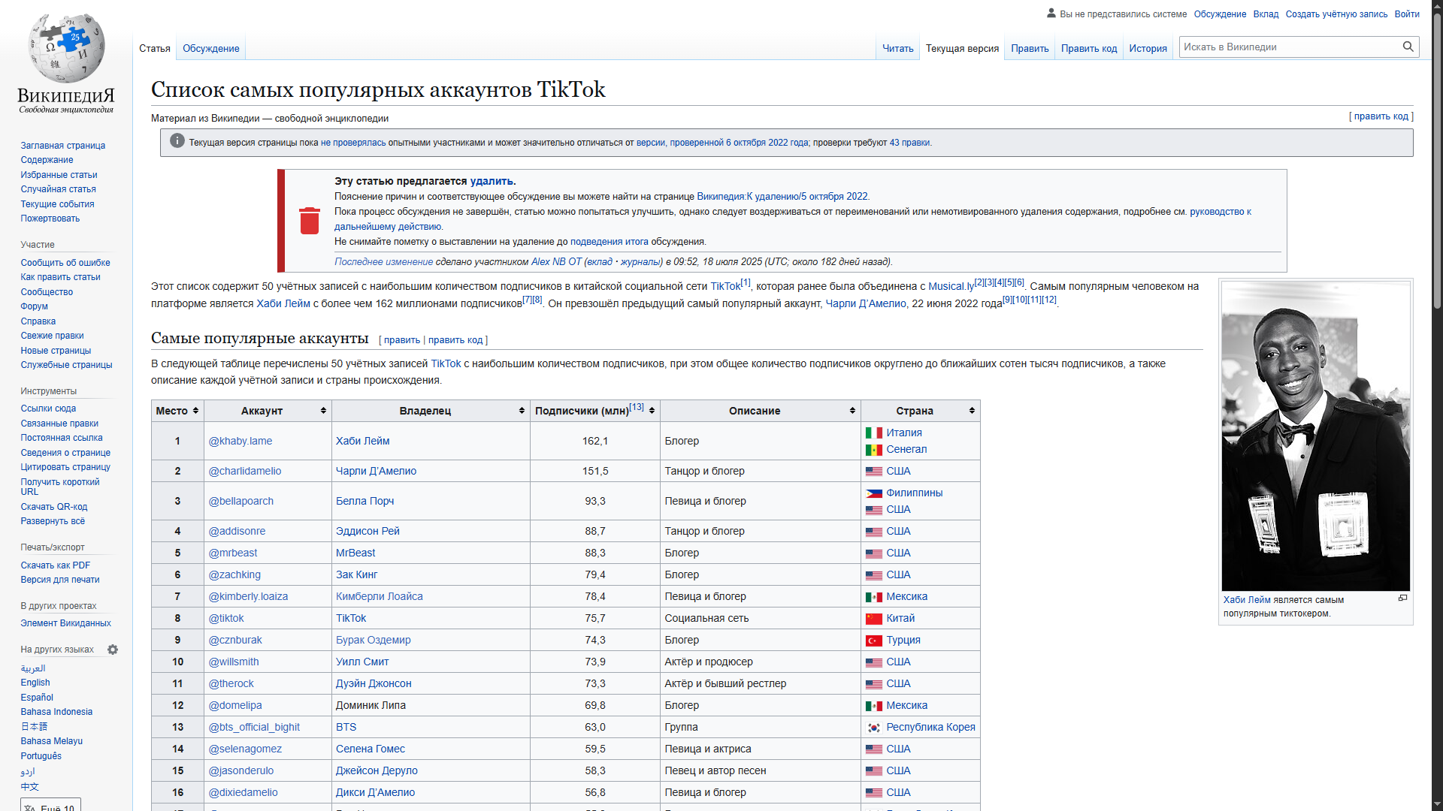The width and height of the screenshot is (1443, 811).
Task: Open the Khaby Lame photo thumbnail
Action: click(x=1315, y=436)
